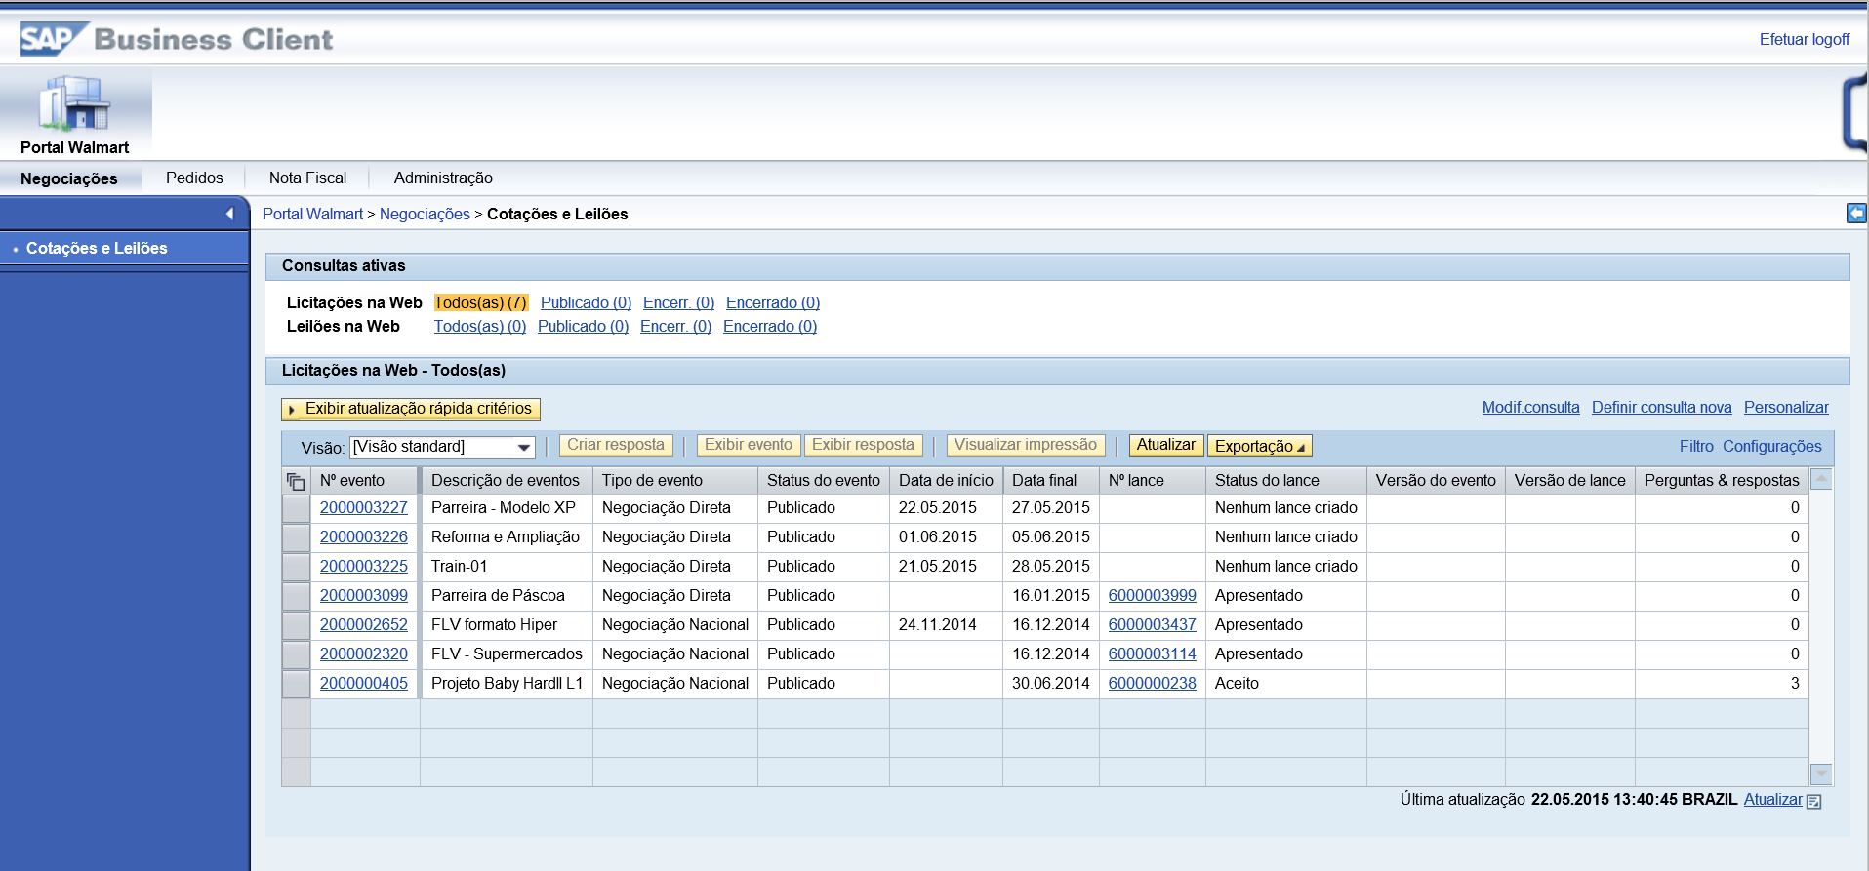Sort by Nº evento column header
This screenshot has height=871, width=1869.
[365, 480]
